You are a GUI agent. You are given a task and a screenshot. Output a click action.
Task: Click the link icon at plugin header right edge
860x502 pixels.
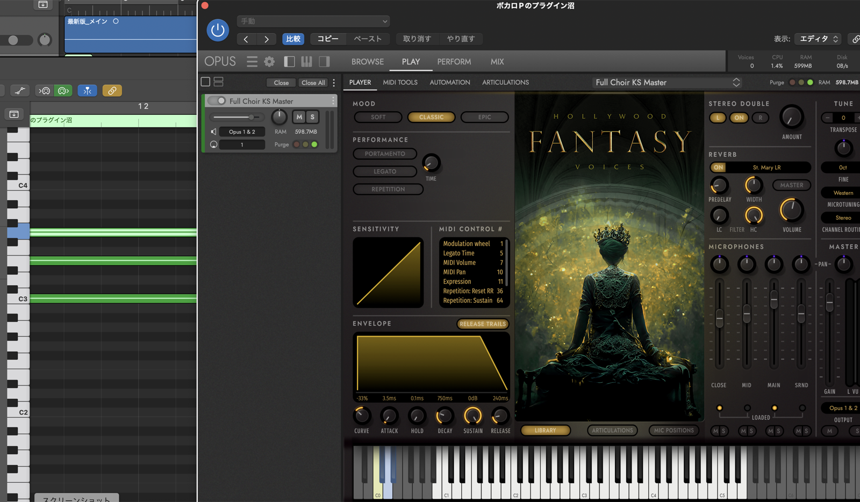click(855, 39)
